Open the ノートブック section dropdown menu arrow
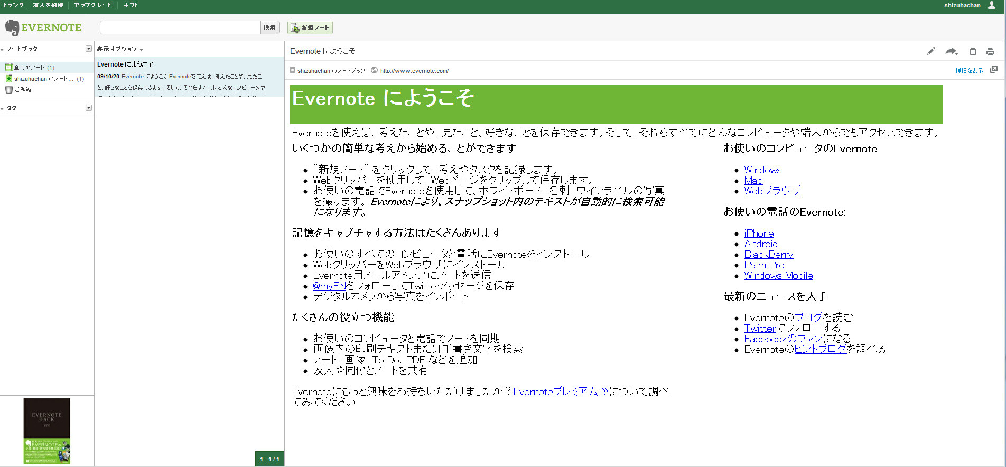Viewport: 1006px width, 467px height. 88,49
